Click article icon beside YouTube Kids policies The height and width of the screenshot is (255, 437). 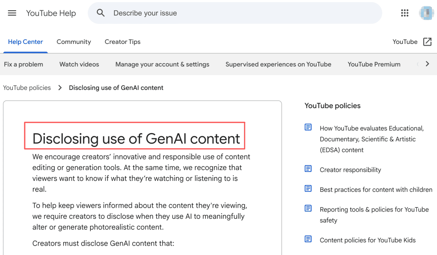(308, 239)
